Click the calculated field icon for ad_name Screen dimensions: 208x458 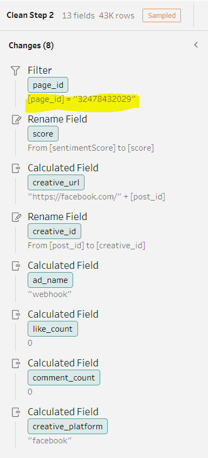(x=16, y=266)
